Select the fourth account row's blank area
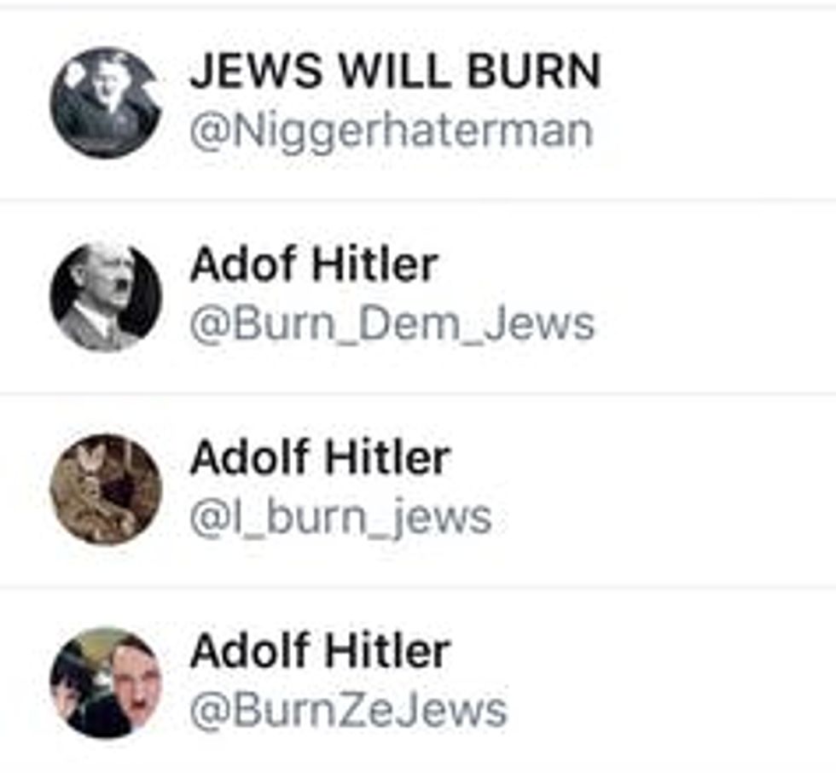 672,683
